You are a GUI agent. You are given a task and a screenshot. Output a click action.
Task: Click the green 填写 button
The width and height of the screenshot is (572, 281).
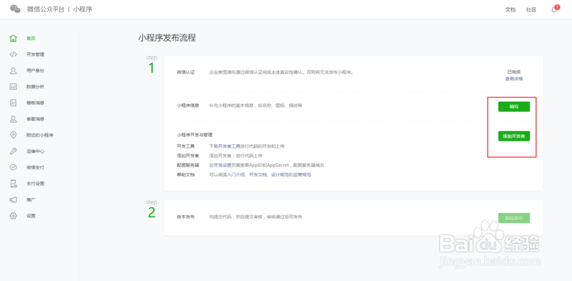click(x=514, y=106)
